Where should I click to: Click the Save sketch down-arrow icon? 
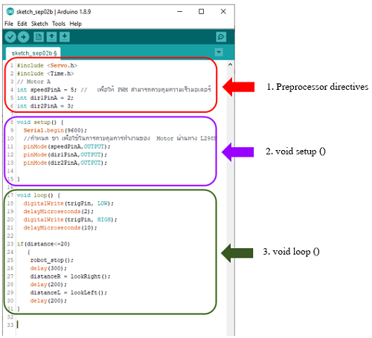point(65,37)
